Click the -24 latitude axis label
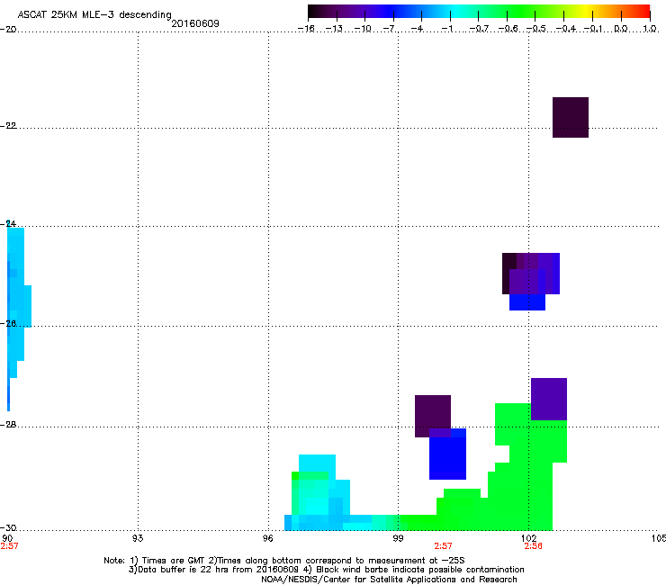 coord(8,223)
